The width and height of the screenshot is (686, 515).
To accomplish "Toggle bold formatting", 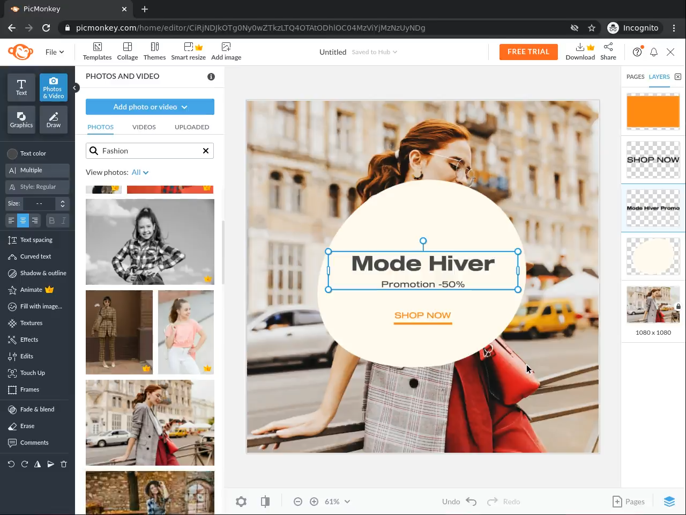I will (x=51, y=220).
